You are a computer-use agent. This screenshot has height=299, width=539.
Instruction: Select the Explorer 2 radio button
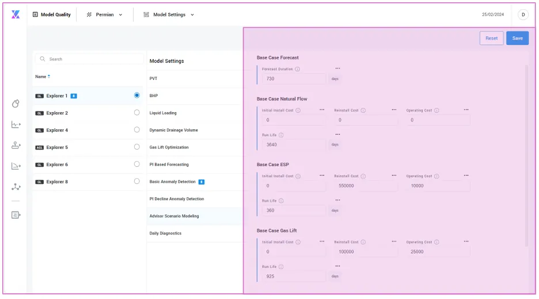pyautogui.click(x=137, y=113)
